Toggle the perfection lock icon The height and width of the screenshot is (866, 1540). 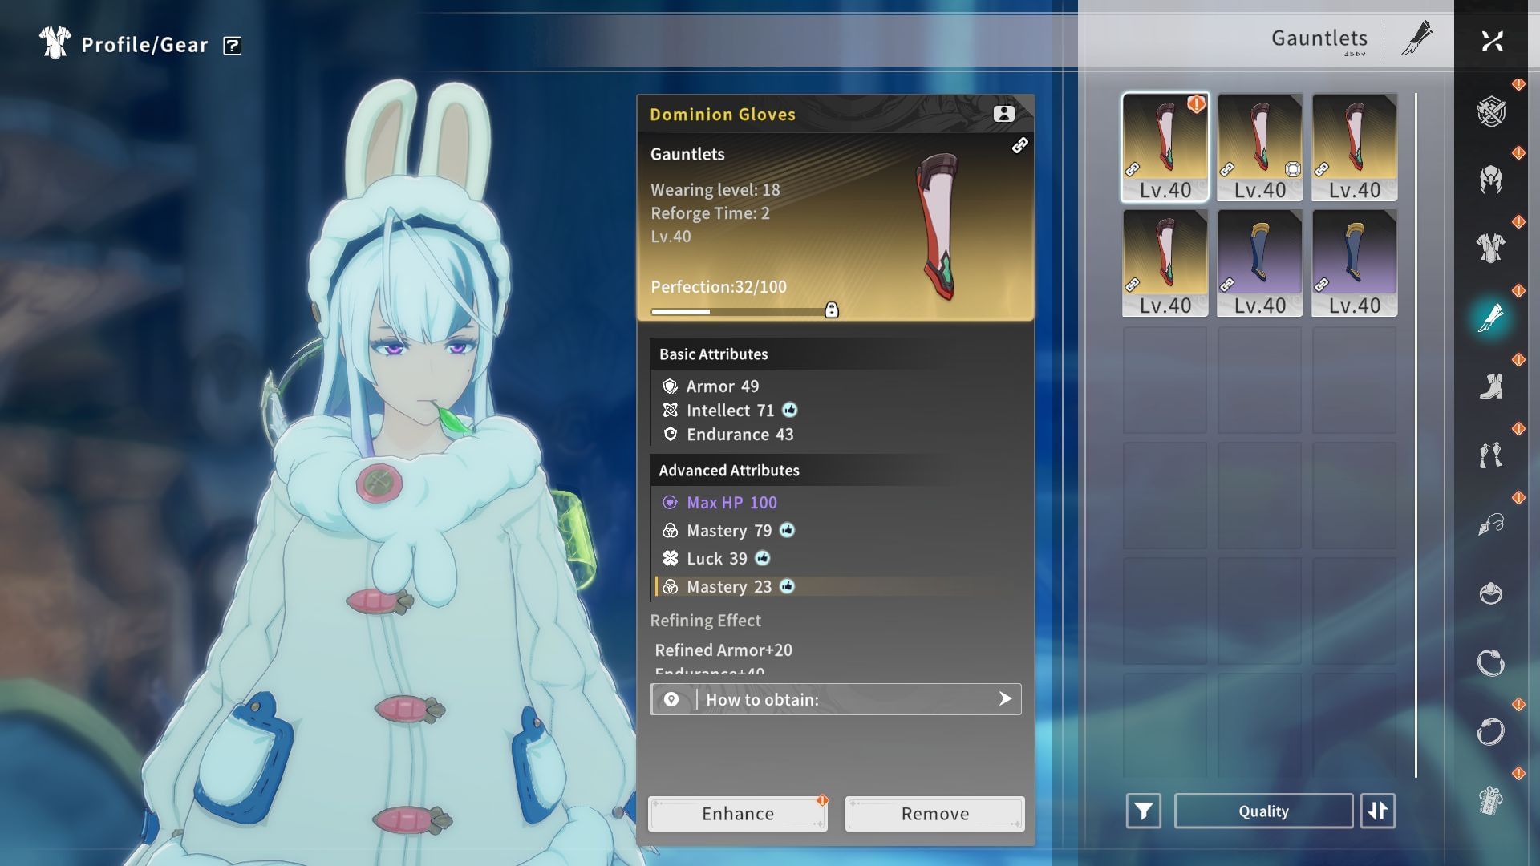tap(832, 310)
